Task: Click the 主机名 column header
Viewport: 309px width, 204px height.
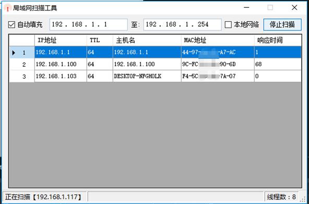Action: tap(147, 40)
